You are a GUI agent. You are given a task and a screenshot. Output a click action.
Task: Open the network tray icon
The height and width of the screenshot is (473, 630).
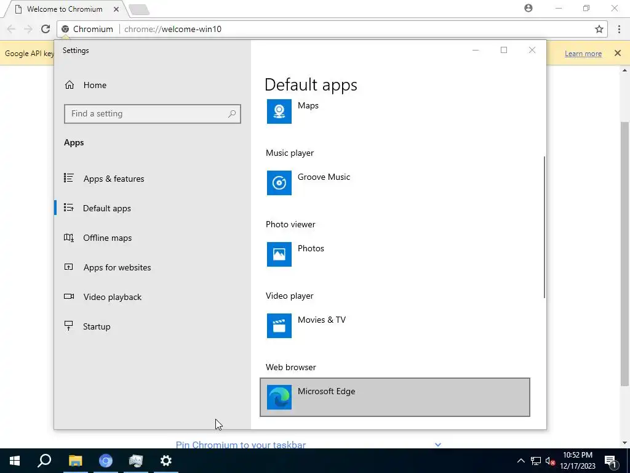coord(536,461)
